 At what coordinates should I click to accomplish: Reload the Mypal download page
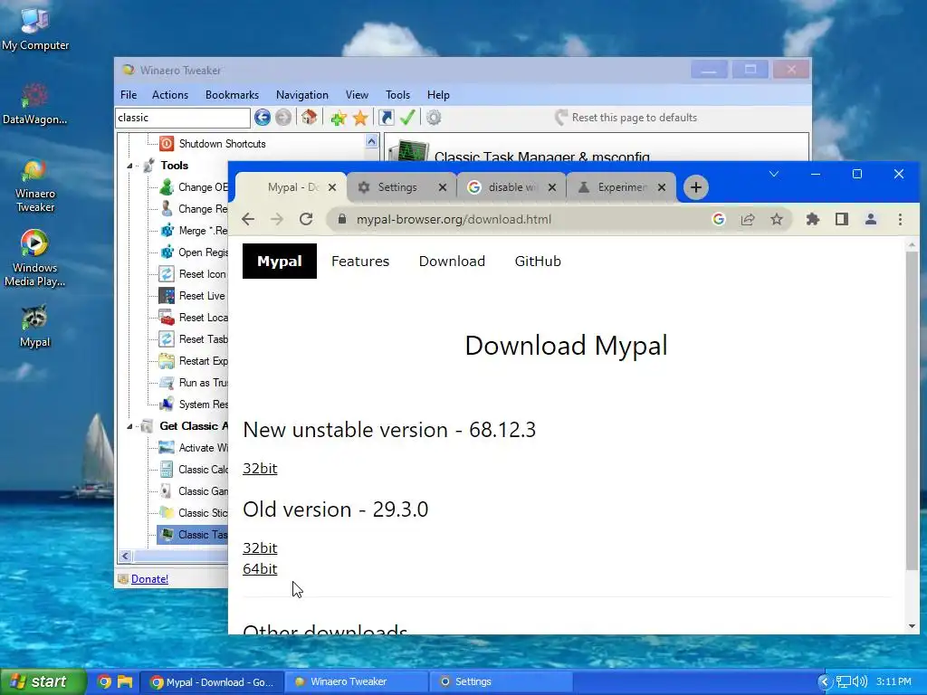pyautogui.click(x=306, y=219)
